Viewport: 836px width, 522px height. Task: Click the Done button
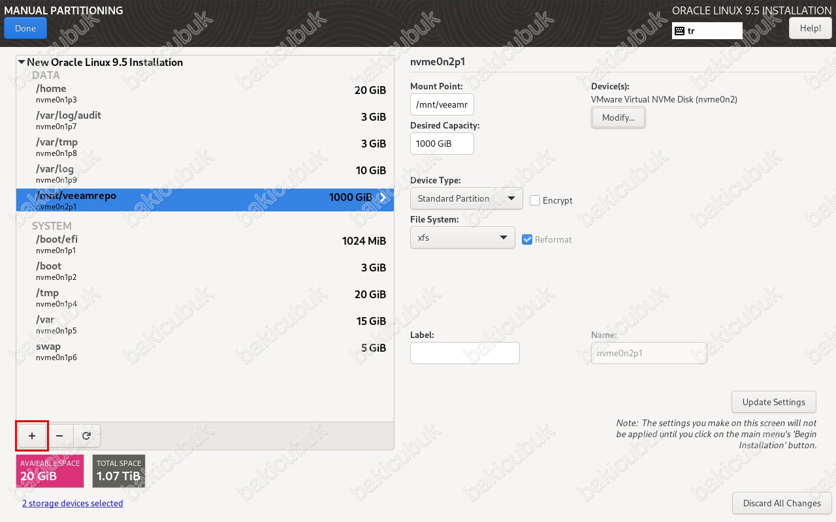(25, 28)
